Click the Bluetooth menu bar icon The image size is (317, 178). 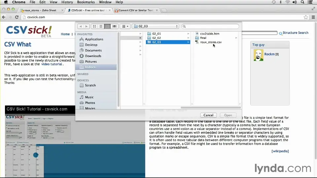point(280,2)
